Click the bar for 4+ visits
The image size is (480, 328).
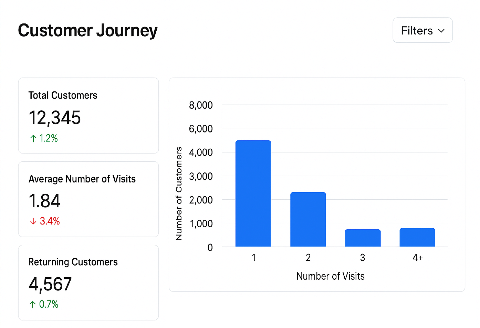417,237
